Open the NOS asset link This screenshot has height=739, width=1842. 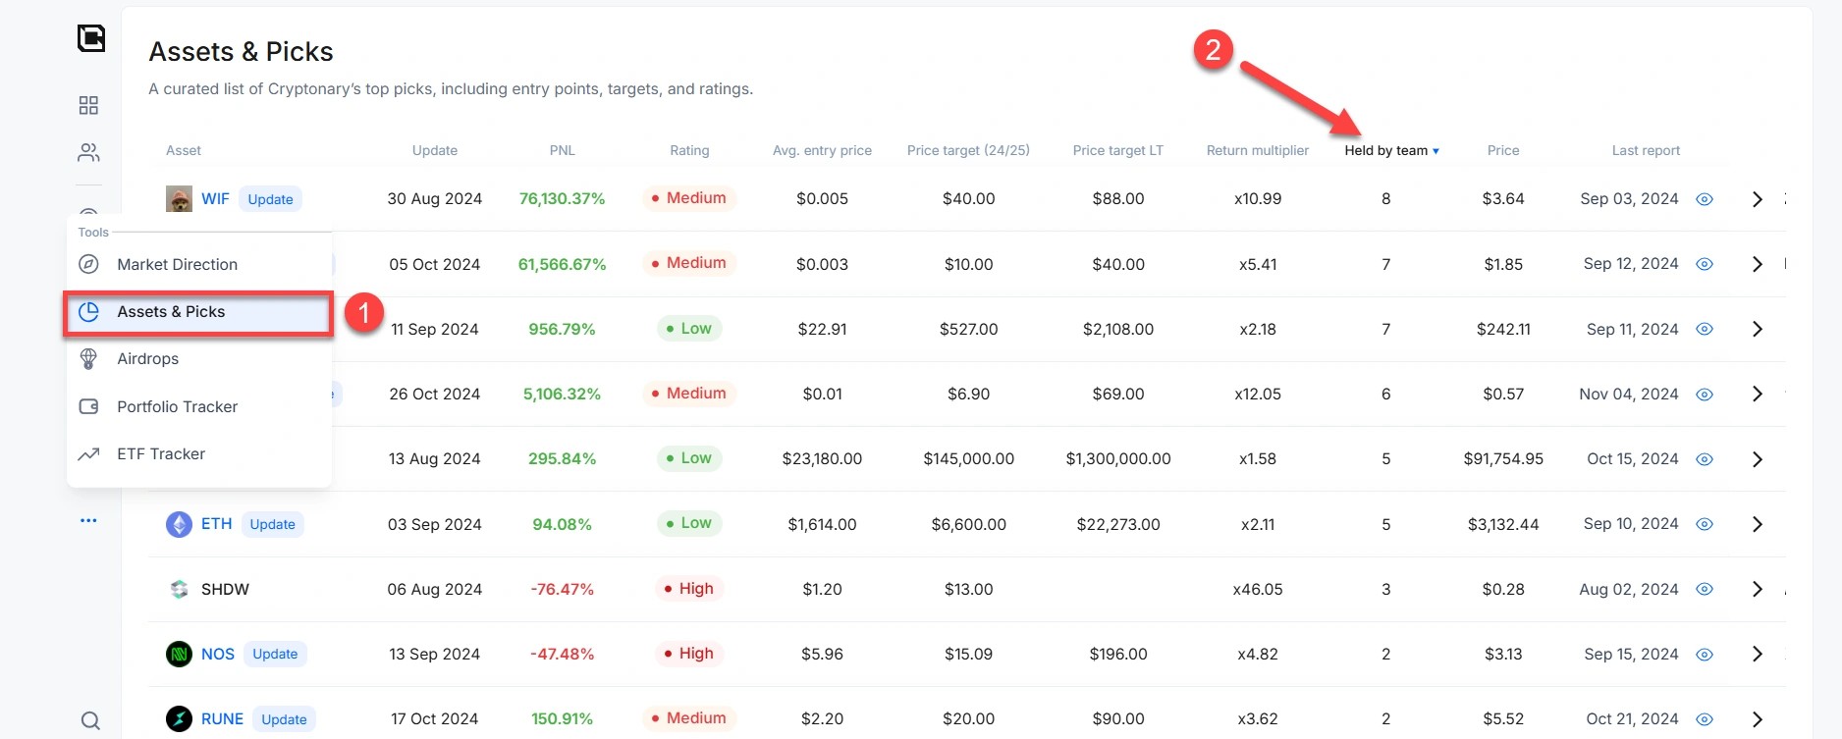pyautogui.click(x=218, y=654)
